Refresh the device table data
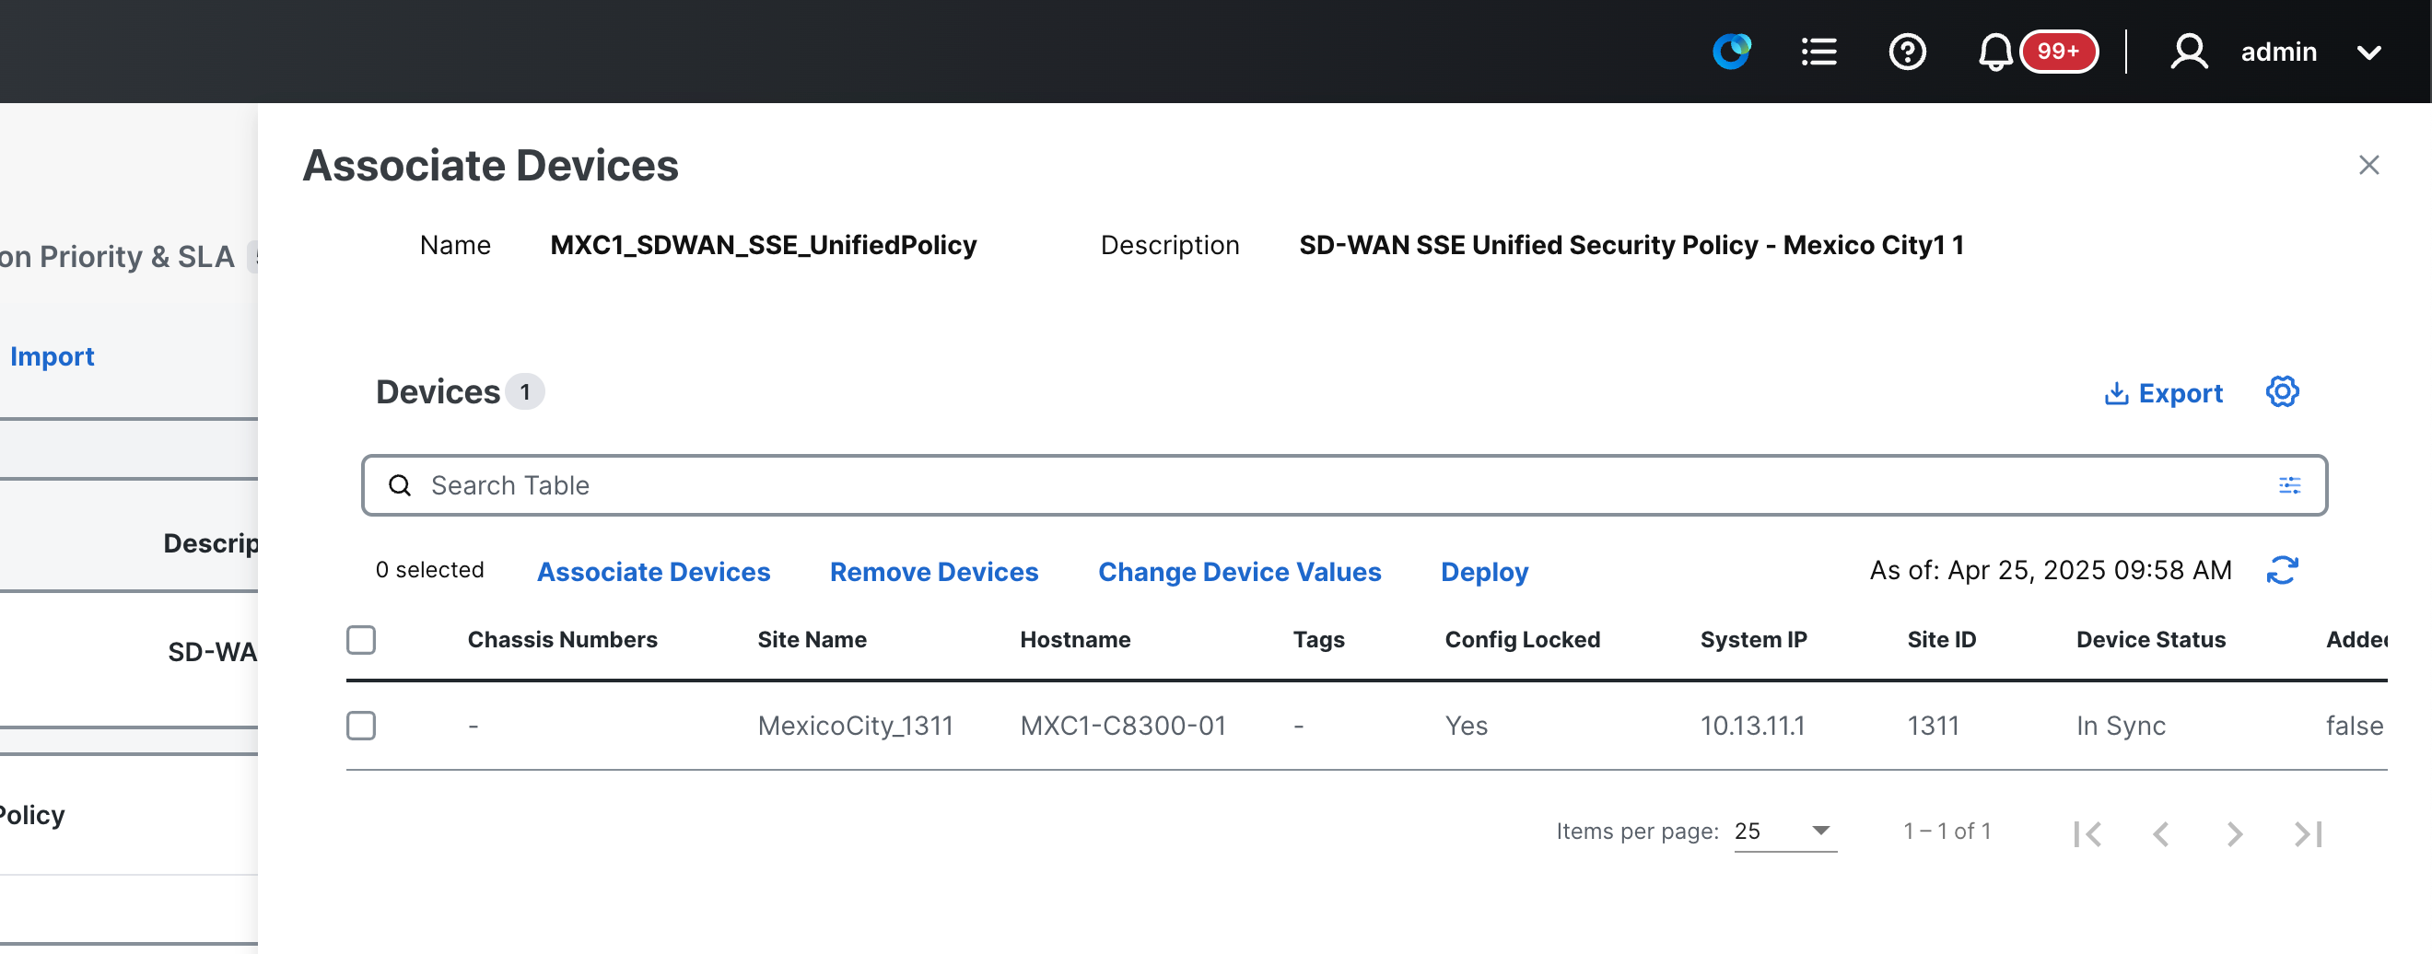 [2281, 570]
